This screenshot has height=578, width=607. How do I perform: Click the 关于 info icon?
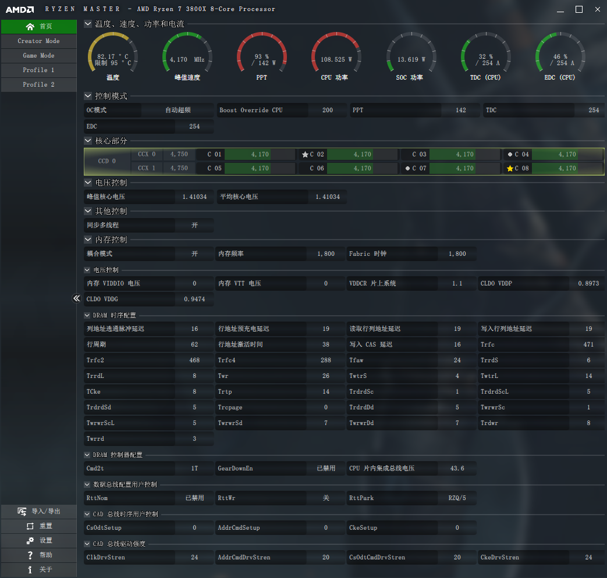[x=30, y=569]
